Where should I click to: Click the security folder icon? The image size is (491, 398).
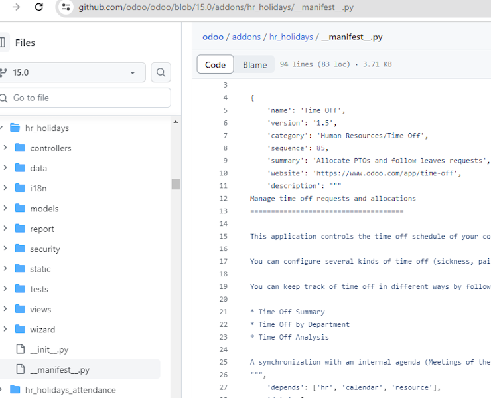(x=20, y=249)
